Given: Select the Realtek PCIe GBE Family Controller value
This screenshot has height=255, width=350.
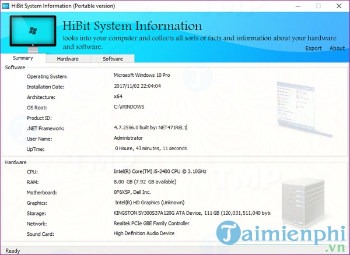Looking at the screenshot, I should tap(152, 224).
